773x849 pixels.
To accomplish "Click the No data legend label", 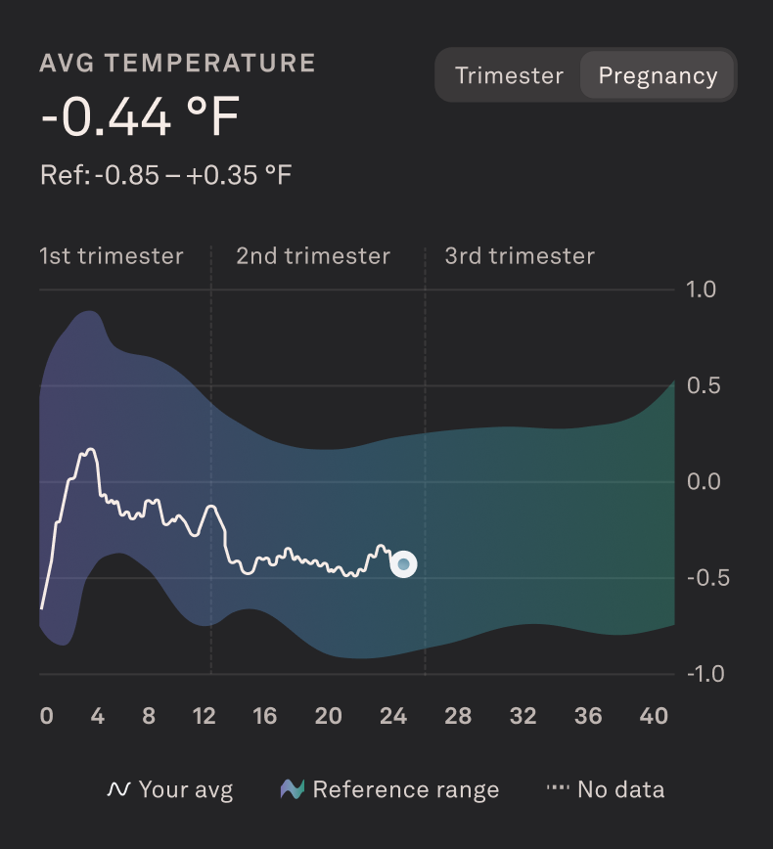I will click(x=620, y=789).
